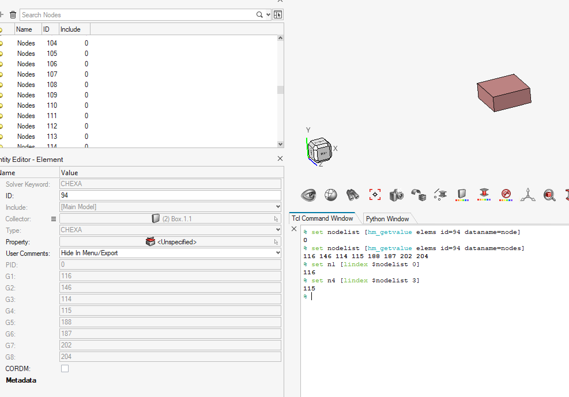Click the cursor picker in Collector field
This screenshot has width=569, height=397.
pos(276,219)
